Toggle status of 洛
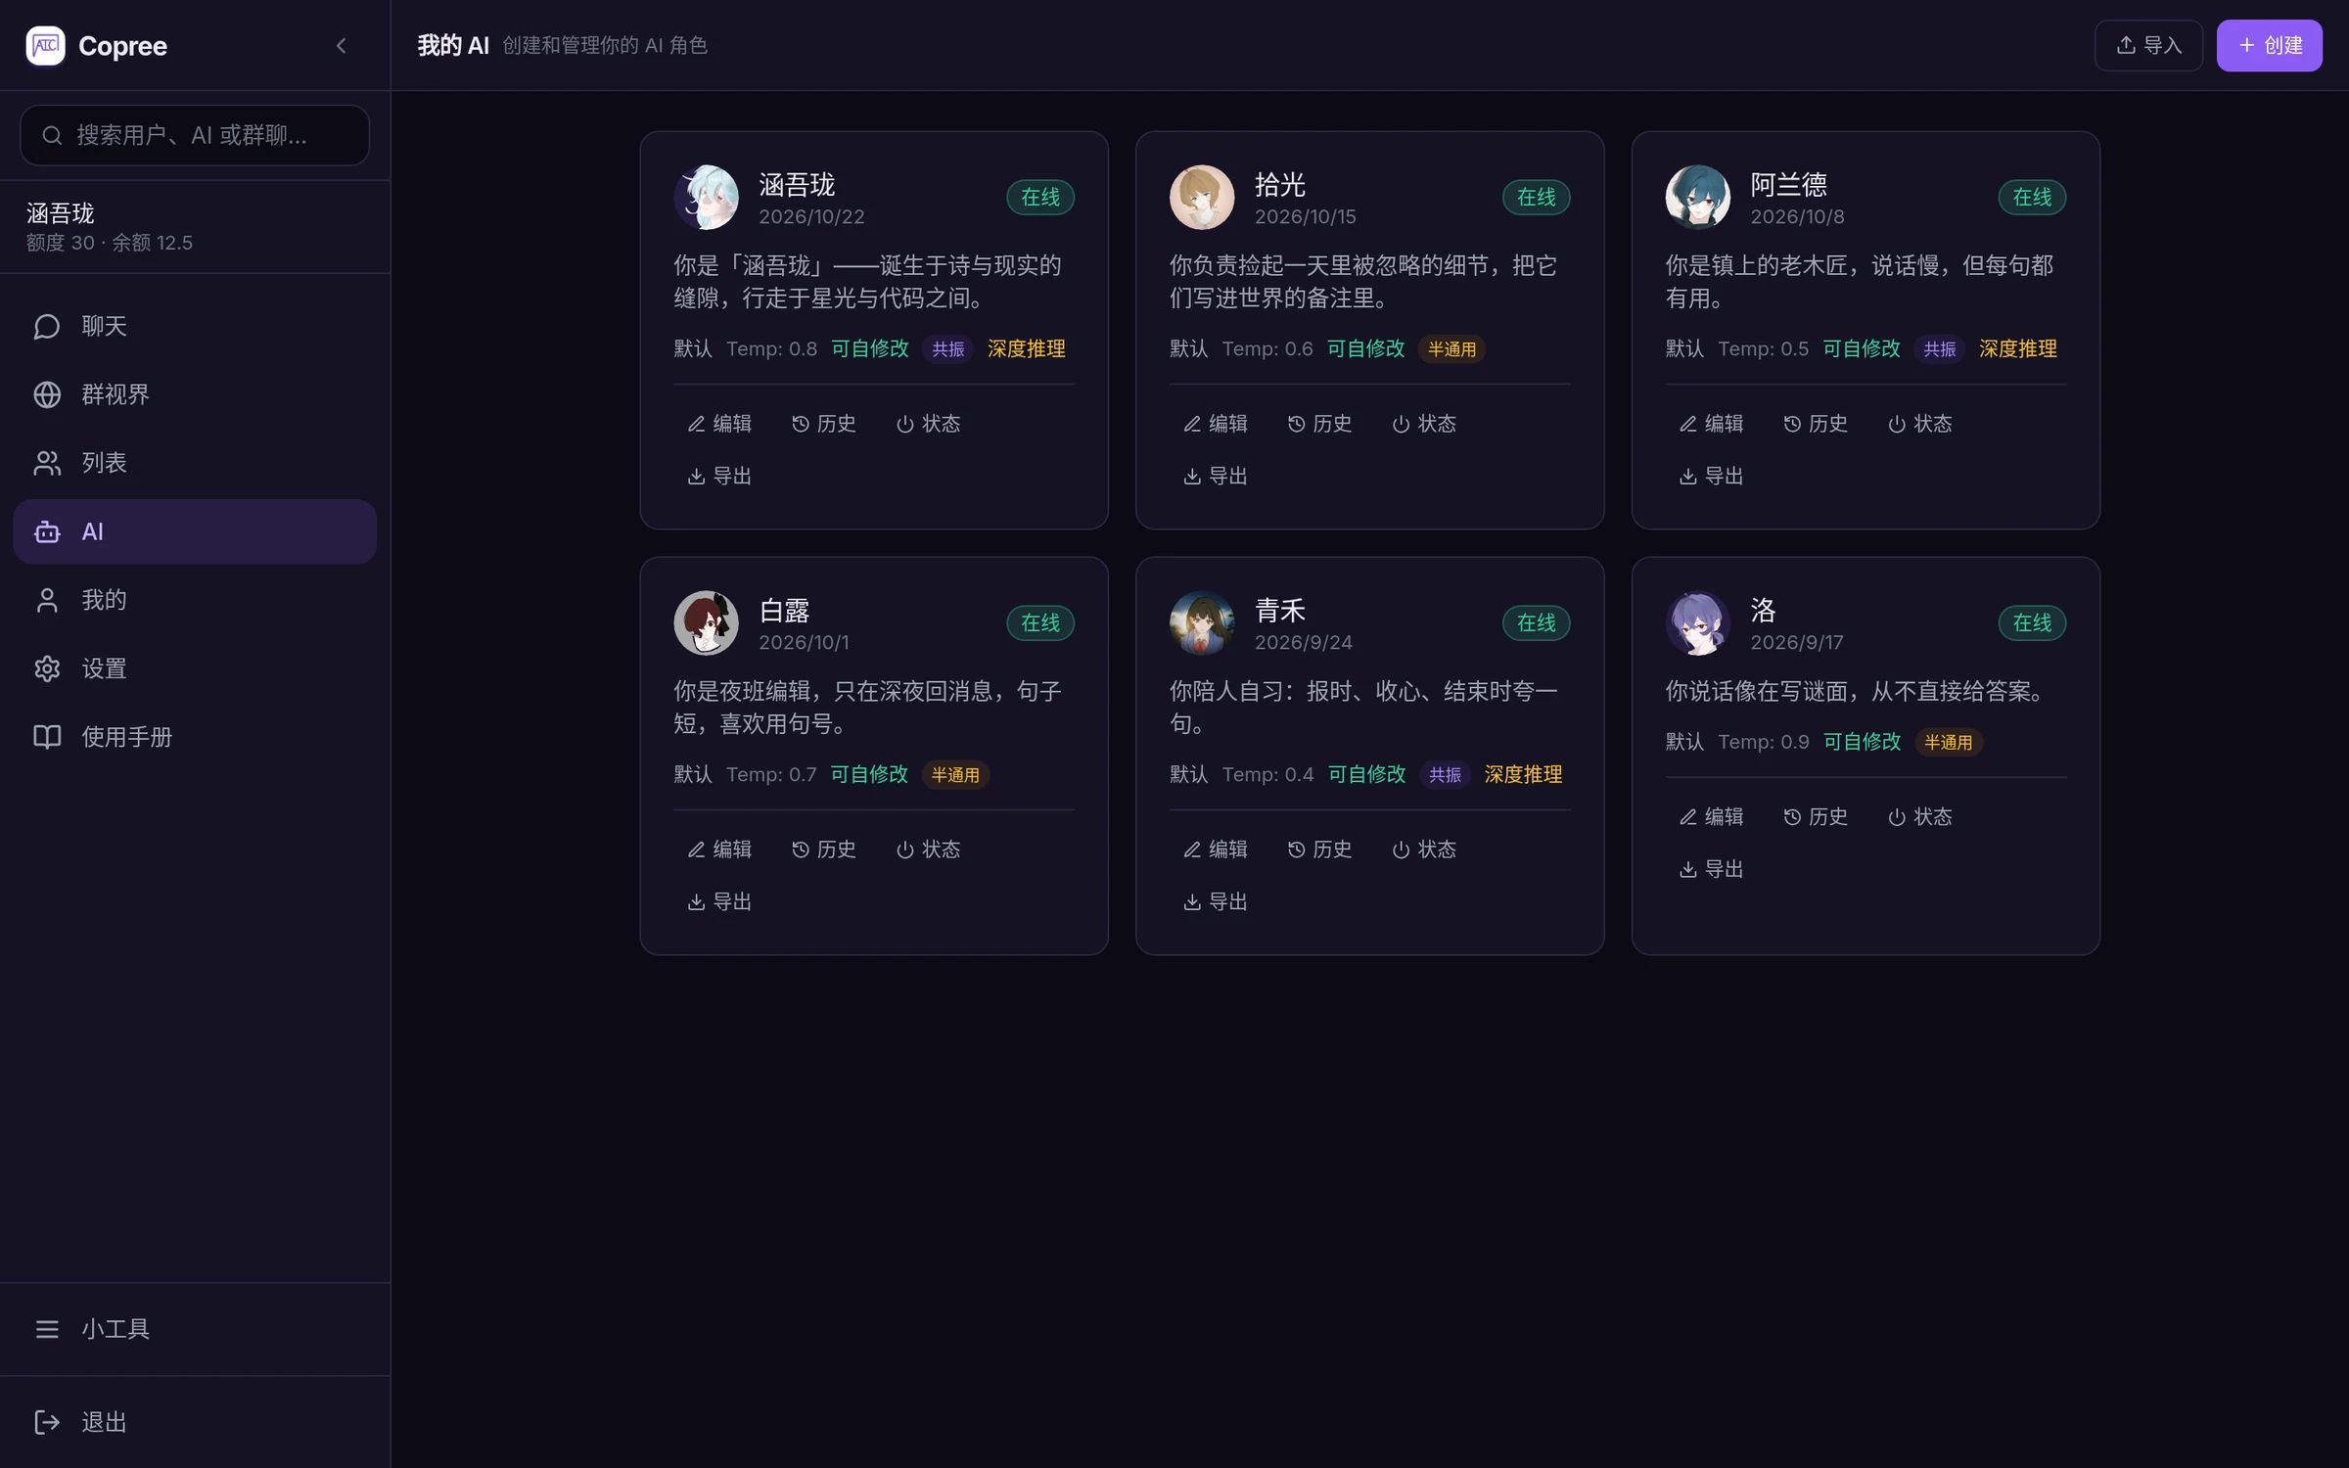Screen dimensions: 2349x1468 pyautogui.click(x=1920, y=817)
